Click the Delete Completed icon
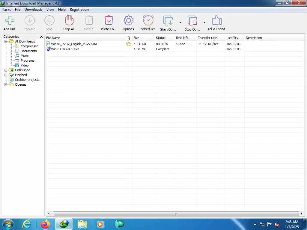 (109, 20)
